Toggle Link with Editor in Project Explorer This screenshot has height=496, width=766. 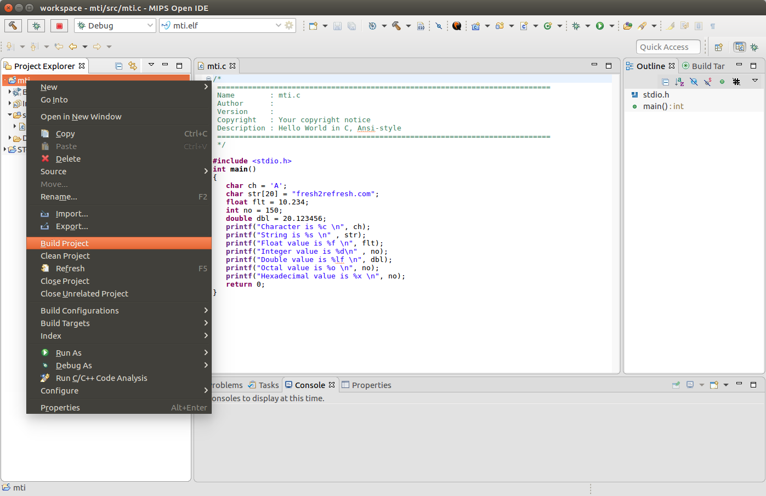pyautogui.click(x=132, y=66)
